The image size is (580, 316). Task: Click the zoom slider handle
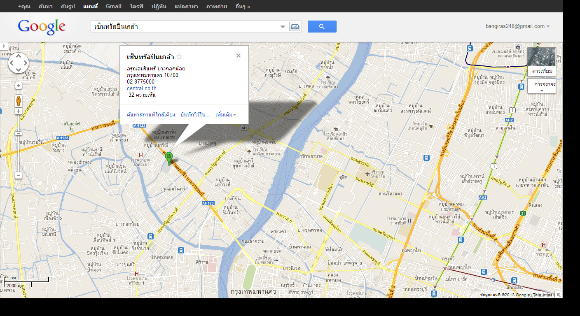pyautogui.click(x=19, y=133)
